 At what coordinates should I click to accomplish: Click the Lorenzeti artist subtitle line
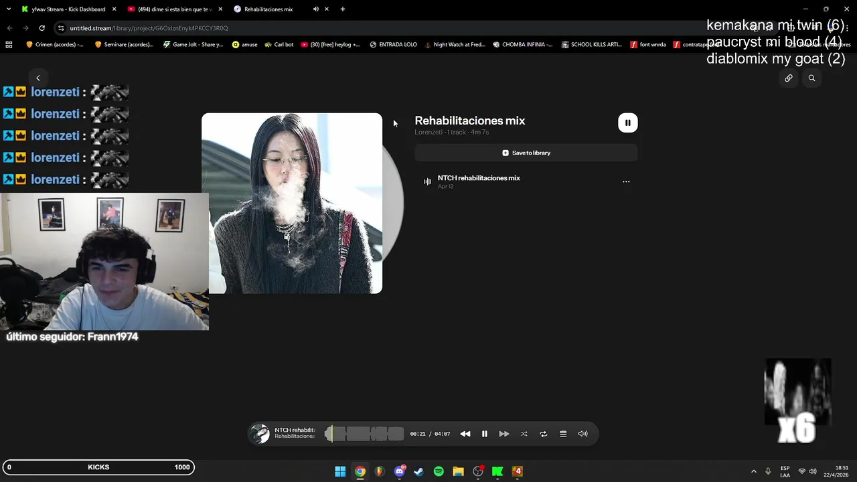tap(451, 133)
